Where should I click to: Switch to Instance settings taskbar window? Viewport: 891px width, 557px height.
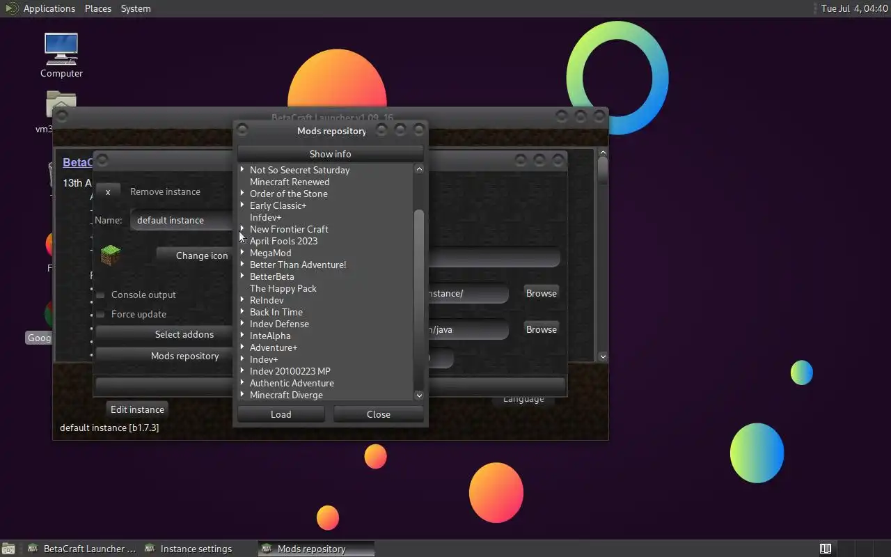point(198,549)
